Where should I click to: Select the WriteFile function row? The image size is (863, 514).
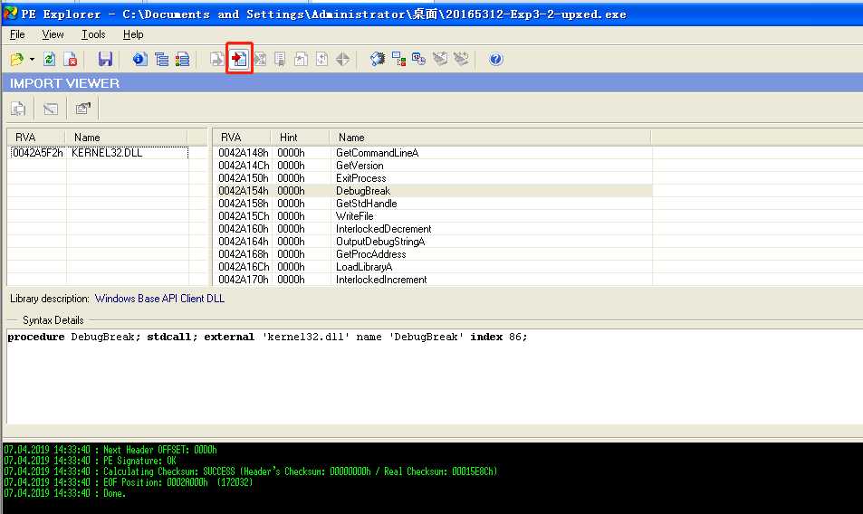pos(433,216)
